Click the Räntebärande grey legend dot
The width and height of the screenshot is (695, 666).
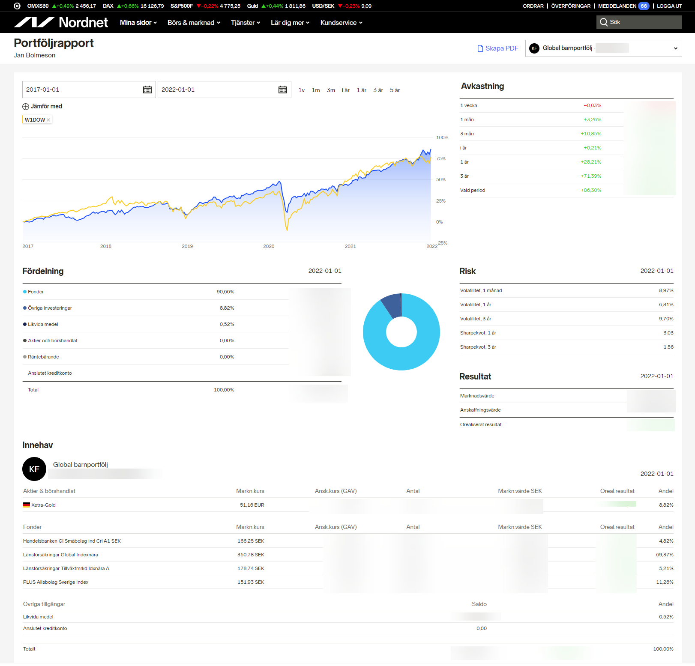tap(25, 357)
